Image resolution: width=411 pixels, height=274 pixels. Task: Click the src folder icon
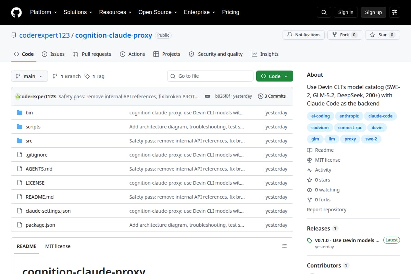pos(20,141)
